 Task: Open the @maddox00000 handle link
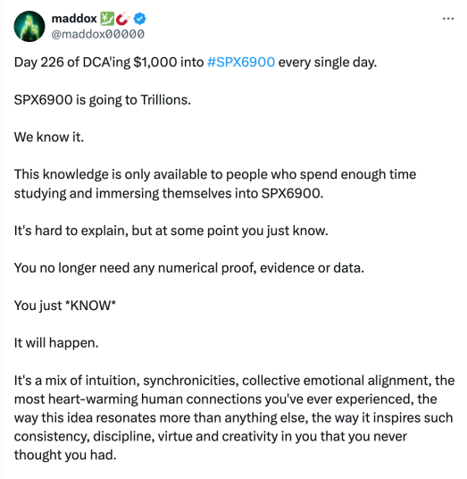[x=97, y=34]
